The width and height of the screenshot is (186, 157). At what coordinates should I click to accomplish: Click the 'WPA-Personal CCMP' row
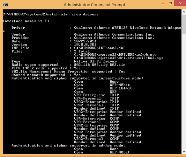click(x=96, y=122)
